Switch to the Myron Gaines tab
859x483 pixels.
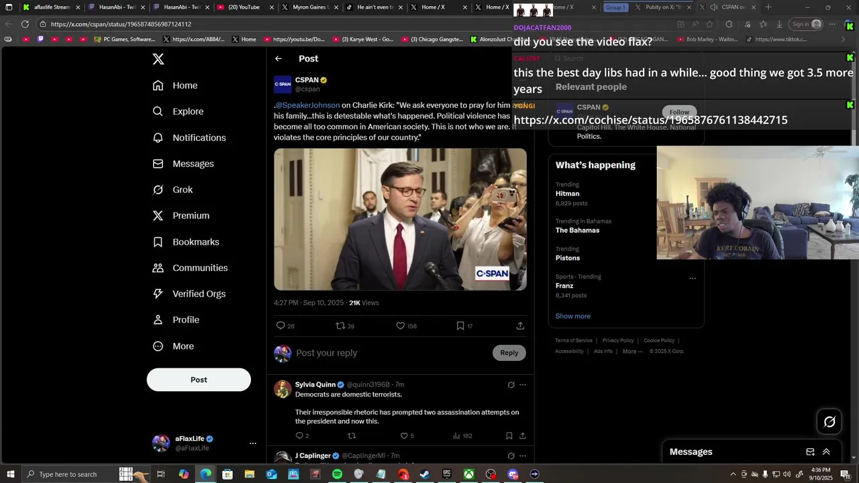[x=309, y=7]
